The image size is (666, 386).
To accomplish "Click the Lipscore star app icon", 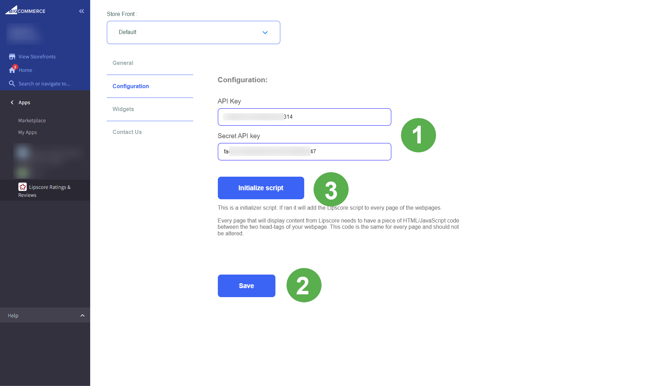I will pos(23,187).
